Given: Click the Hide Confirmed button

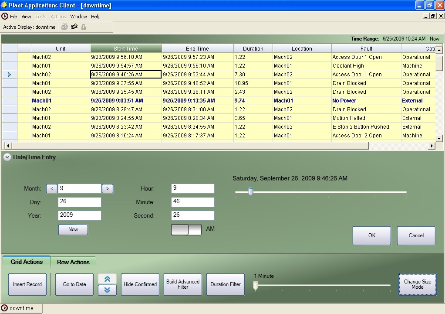Looking at the screenshot, I should (x=140, y=284).
